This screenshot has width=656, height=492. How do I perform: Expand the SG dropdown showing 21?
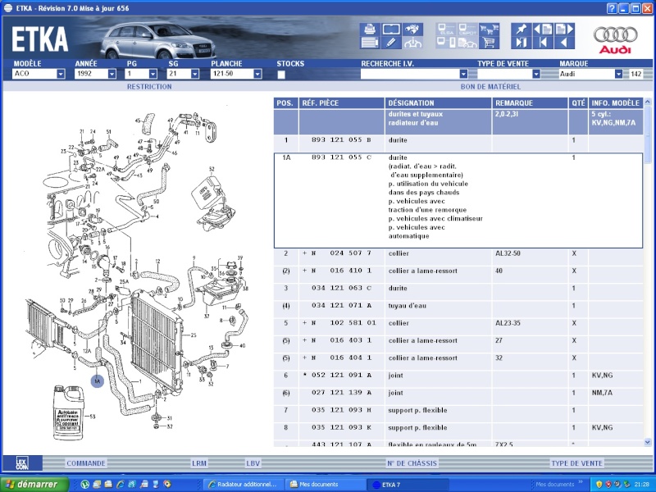click(x=195, y=74)
